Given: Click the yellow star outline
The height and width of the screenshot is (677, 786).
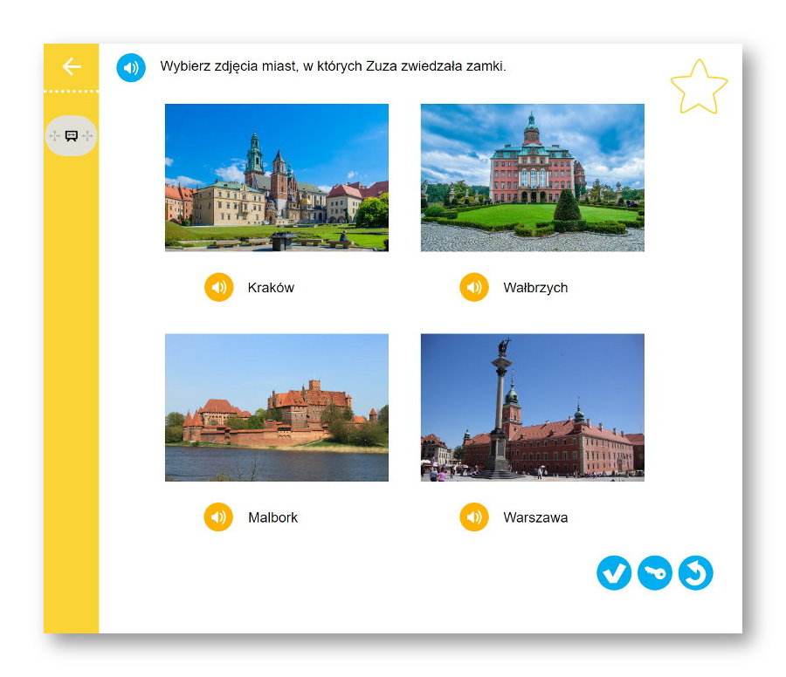Looking at the screenshot, I should 699,87.
